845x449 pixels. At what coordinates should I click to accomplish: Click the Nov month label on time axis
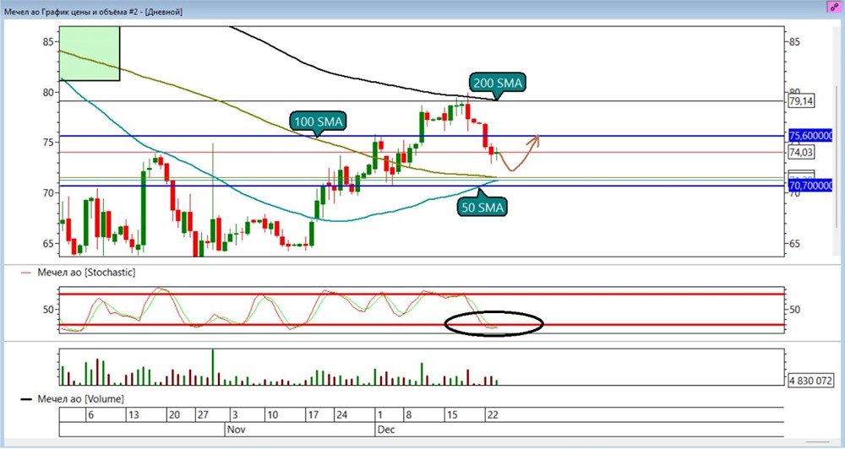(235, 430)
